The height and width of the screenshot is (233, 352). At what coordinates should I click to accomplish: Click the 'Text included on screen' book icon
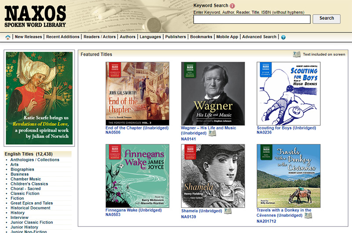click(297, 55)
